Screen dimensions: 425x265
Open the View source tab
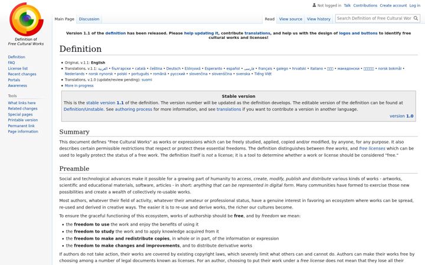(290, 19)
